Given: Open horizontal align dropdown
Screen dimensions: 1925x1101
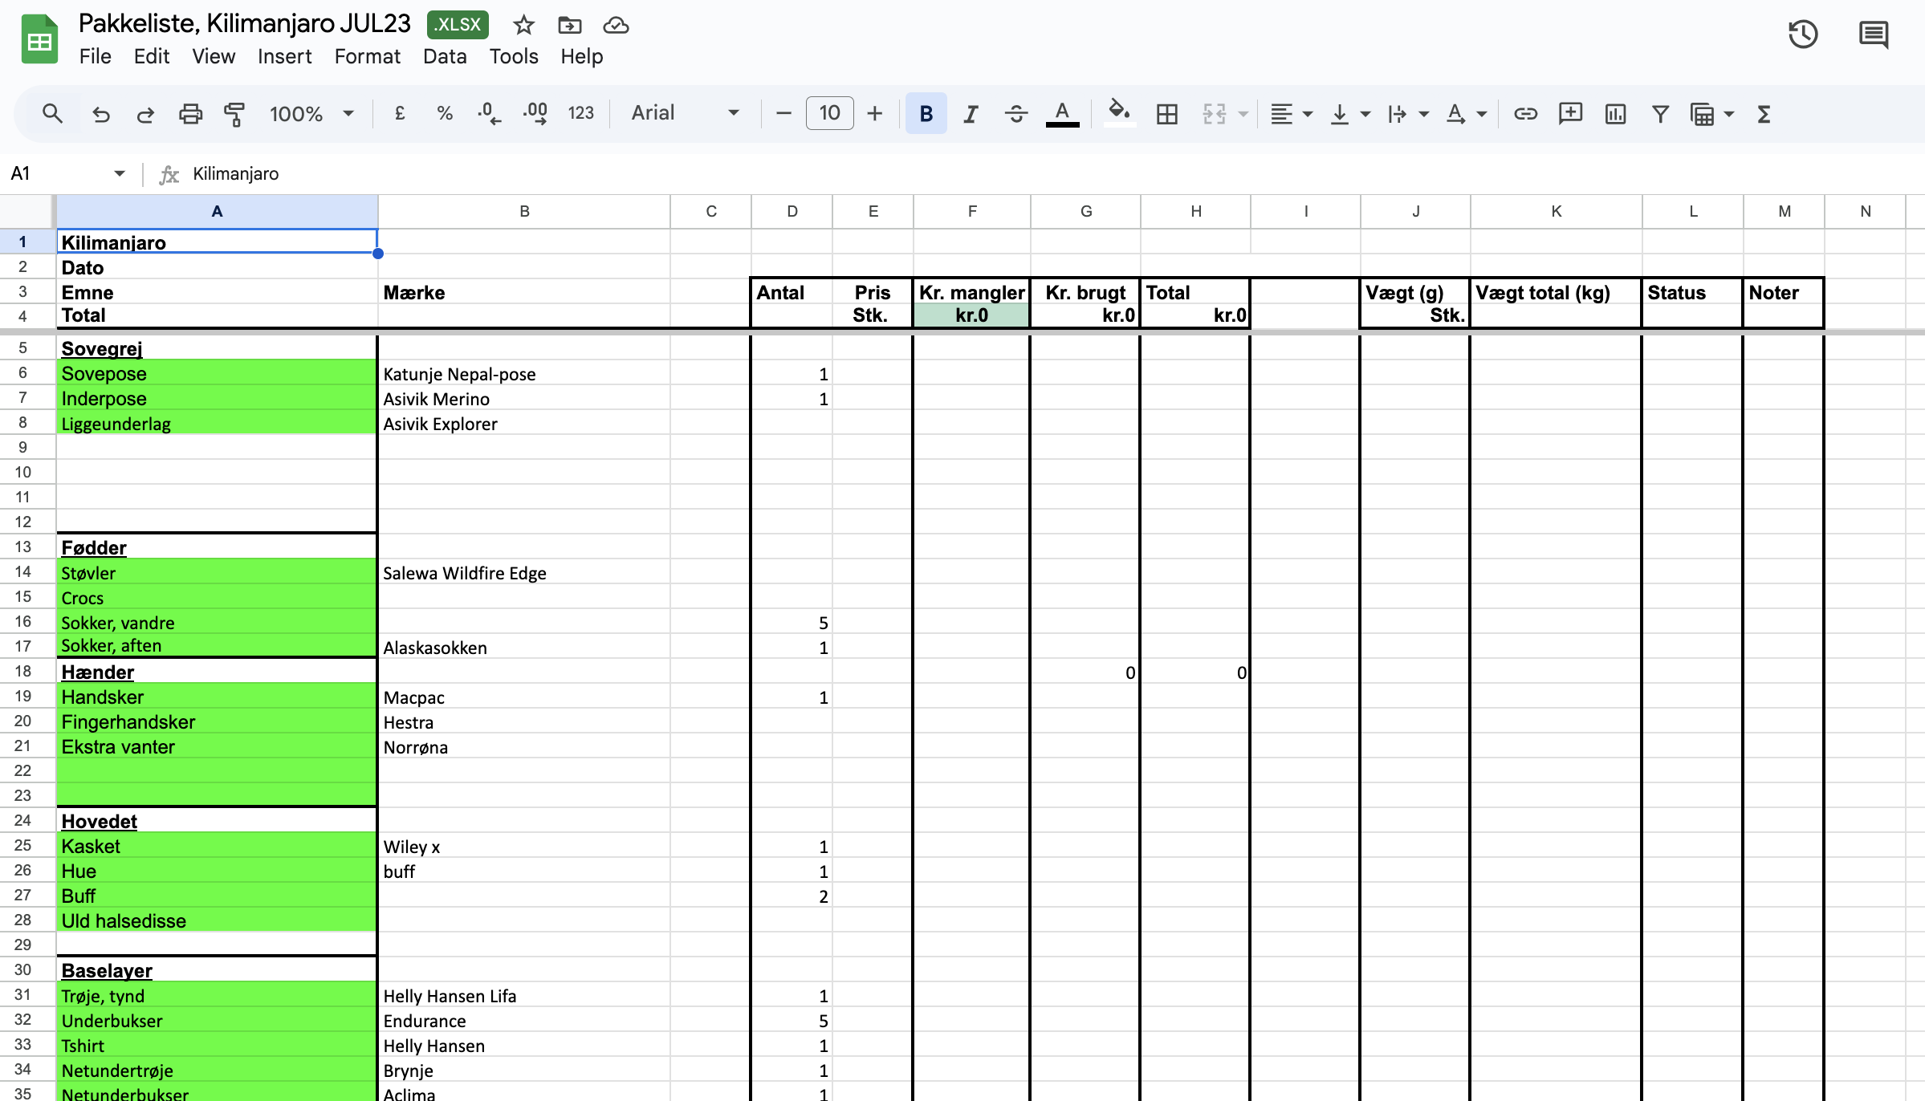Looking at the screenshot, I should (x=1291, y=114).
